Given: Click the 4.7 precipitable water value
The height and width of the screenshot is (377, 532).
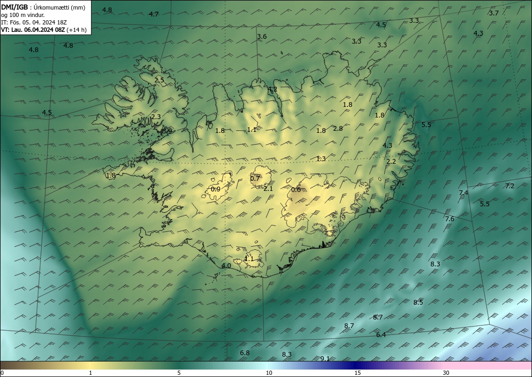Looking at the screenshot, I should click(x=154, y=14).
